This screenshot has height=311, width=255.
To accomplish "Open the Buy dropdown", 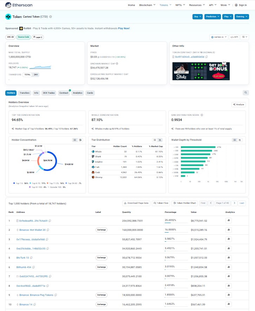I will tap(197, 17).
